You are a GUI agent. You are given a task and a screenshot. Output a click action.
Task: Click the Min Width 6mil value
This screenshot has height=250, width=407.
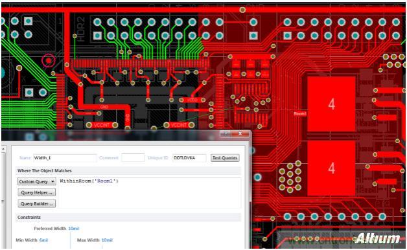[43, 240]
